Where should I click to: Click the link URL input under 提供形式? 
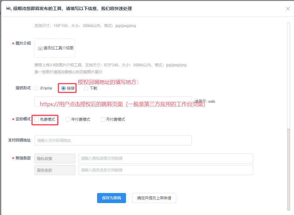(113, 102)
